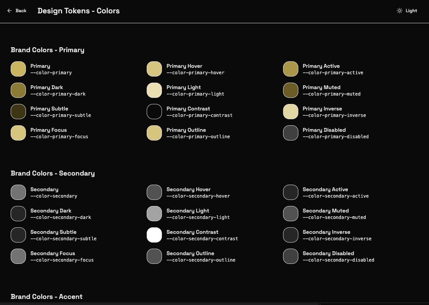Click the Brand Colors - Secondary heading
This screenshot has height=305, width=429.
click(x=53, y=173)
